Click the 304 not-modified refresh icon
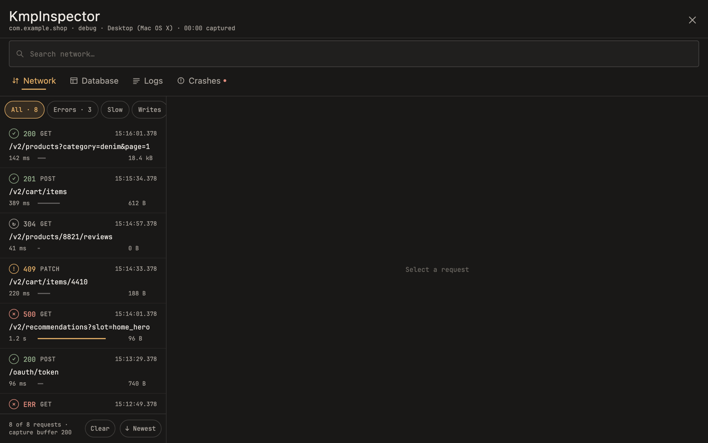The height and width of the screenshot is (443, 708). coord(14,224)
